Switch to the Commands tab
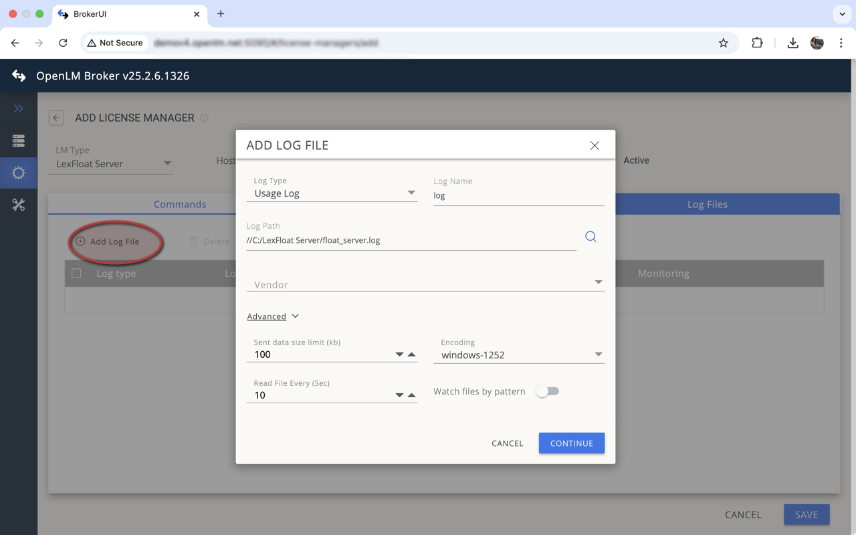Screen dimensions: 856x535 point(179,204)
